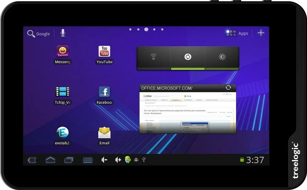The width and height of the screenshot is (307, 190).
Task: Open the Tchip_Video player app
Action: (63, 95)
